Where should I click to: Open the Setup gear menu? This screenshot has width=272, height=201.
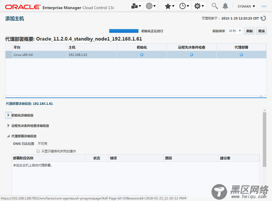coord(199,6)
